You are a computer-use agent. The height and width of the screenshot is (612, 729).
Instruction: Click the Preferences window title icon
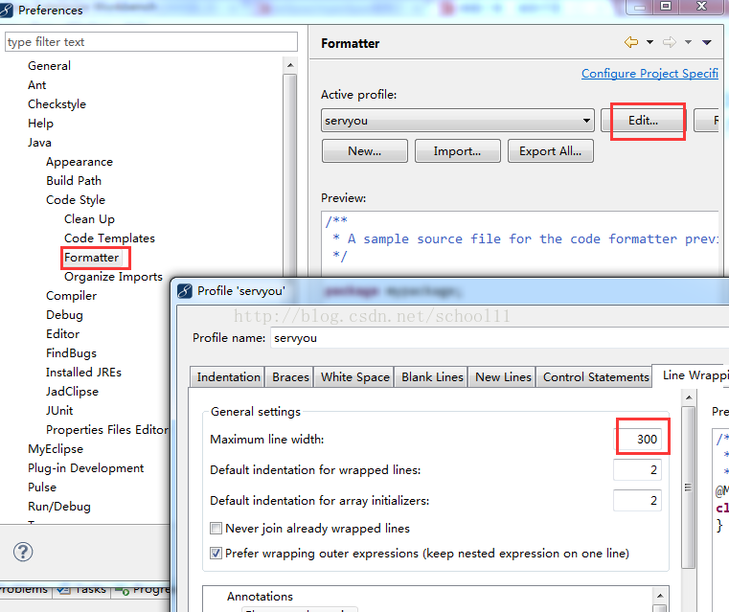point(8,11)
